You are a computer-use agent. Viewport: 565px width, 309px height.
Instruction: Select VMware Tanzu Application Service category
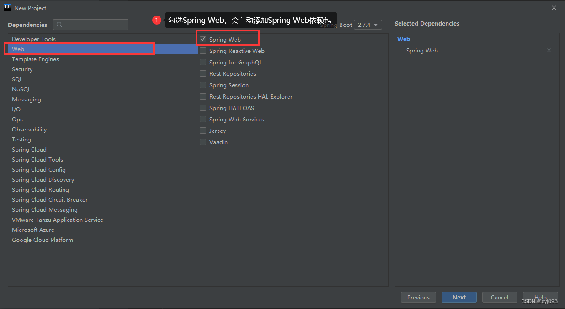click(x=103, y=220)
